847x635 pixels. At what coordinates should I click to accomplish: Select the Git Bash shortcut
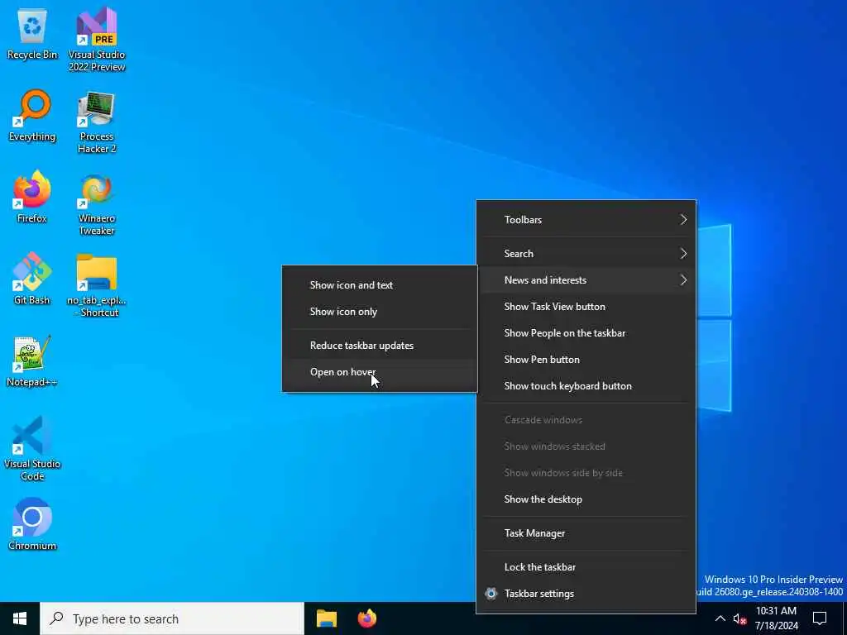32,279
